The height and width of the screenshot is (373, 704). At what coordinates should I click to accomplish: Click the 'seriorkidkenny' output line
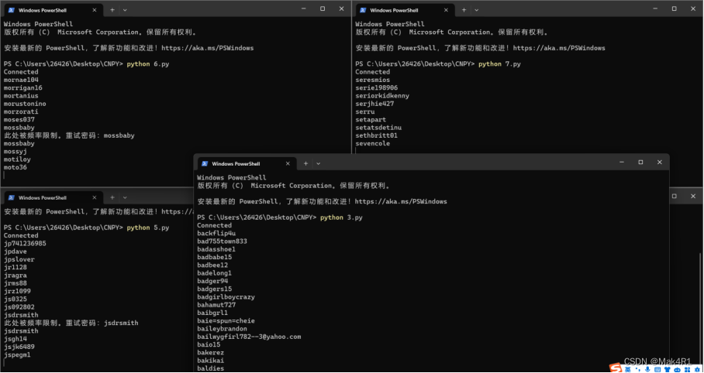click(382, 96)
